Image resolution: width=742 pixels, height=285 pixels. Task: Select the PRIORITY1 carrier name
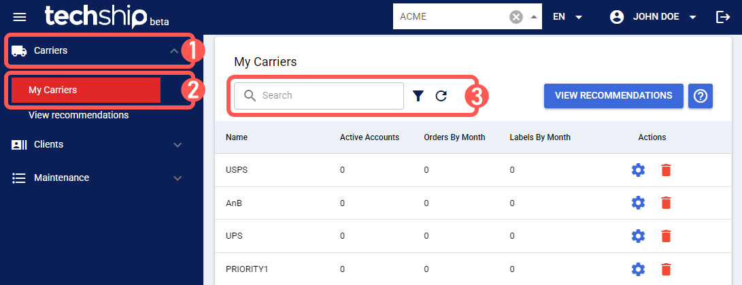(247, 269)
